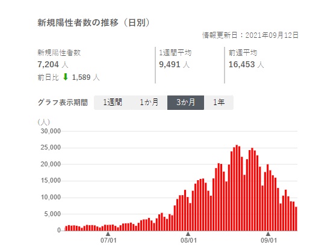The height and width of the screenshot is (245, 310).
Task: Click the 07/01 triangle axis marker
Action: click(x=108, y=234)
